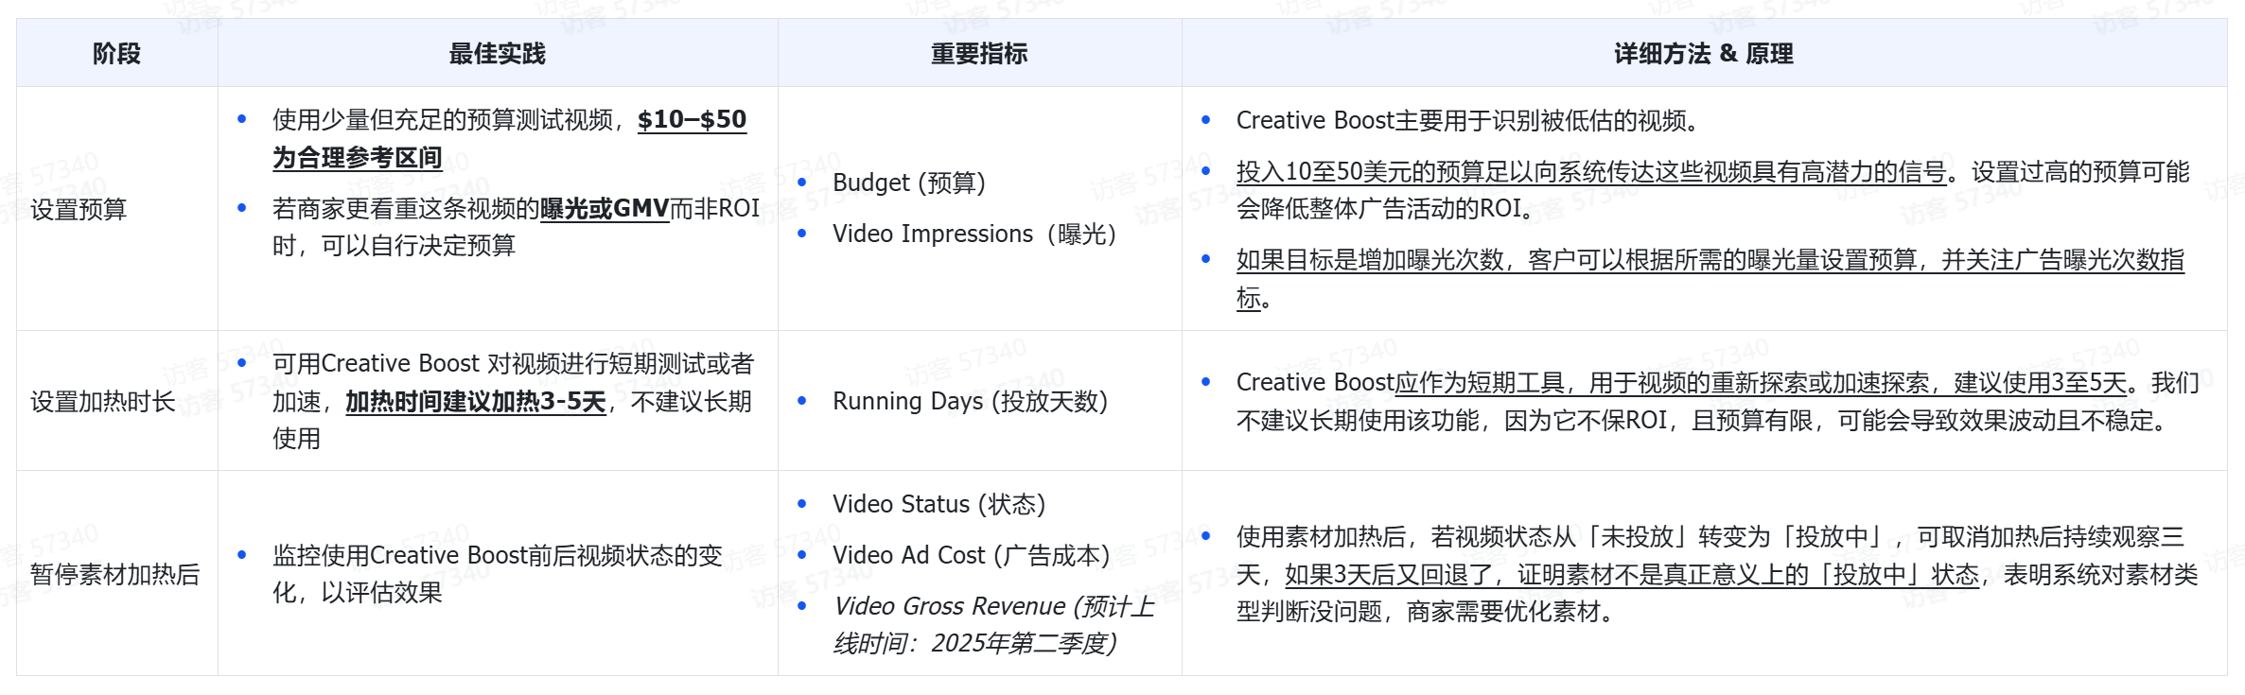The image size is (2245, 695).
Task: Click the underlined 投入10至50美元的预算 sentence
Action: pos(1591,171)
